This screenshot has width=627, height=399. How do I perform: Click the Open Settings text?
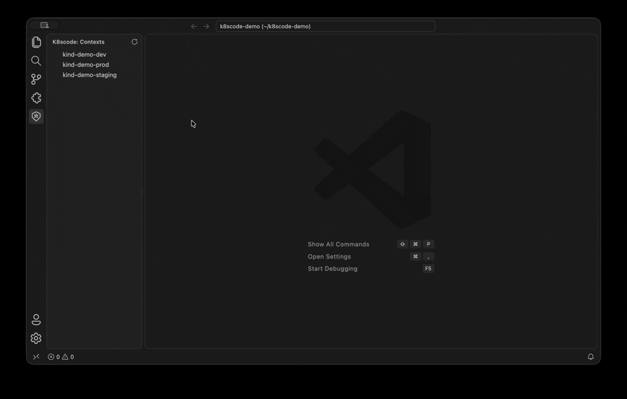click(329, 257)
